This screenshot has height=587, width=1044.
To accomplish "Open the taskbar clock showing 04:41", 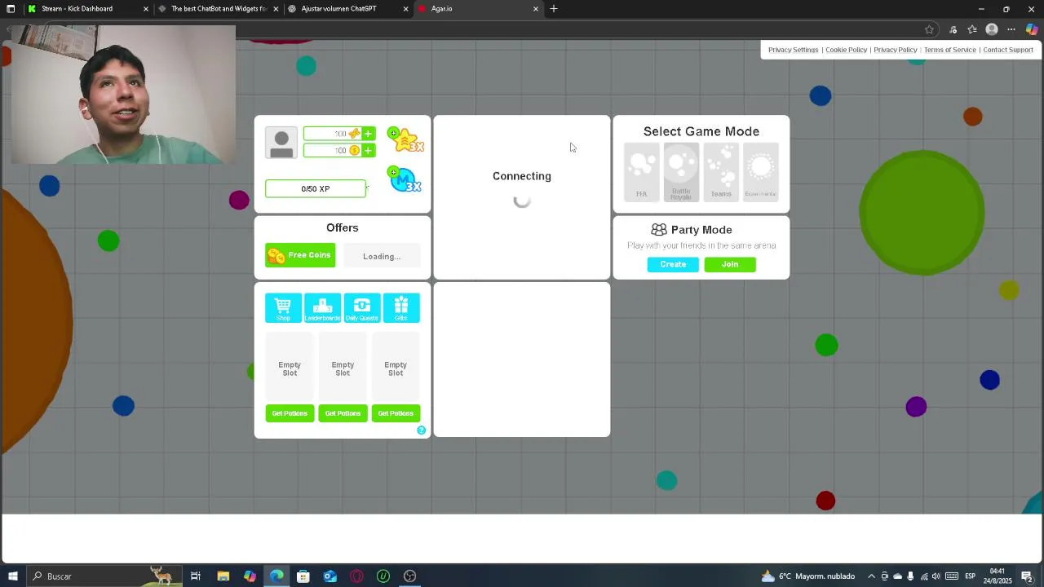I will [999, 576].
